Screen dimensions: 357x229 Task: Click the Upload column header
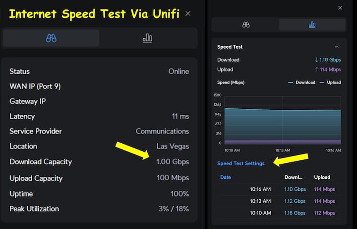tap(322, 177)
